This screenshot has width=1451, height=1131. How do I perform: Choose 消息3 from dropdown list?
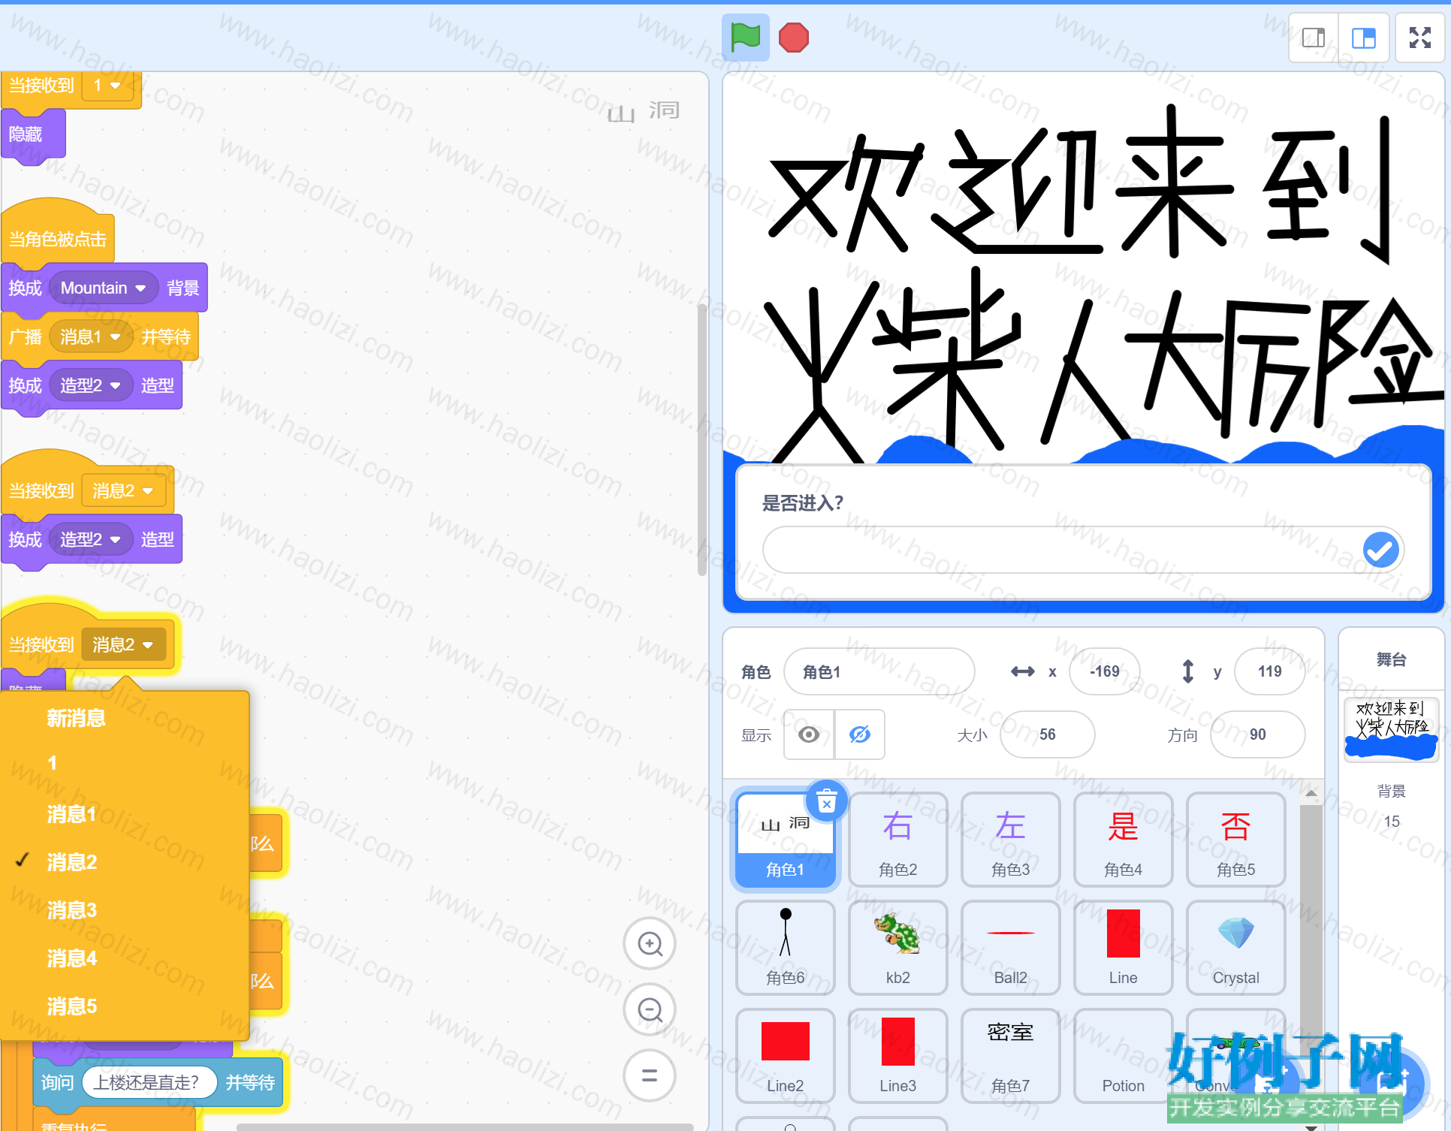tap(125, 910)
